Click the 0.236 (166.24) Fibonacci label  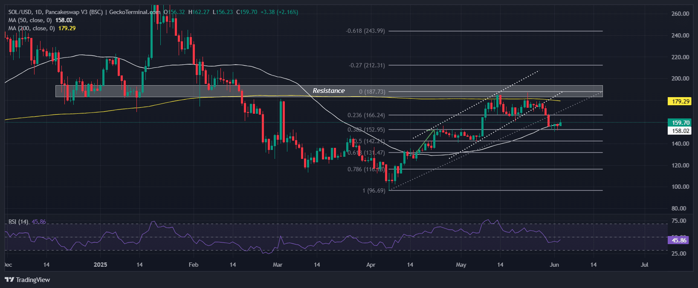click(366, 115)
